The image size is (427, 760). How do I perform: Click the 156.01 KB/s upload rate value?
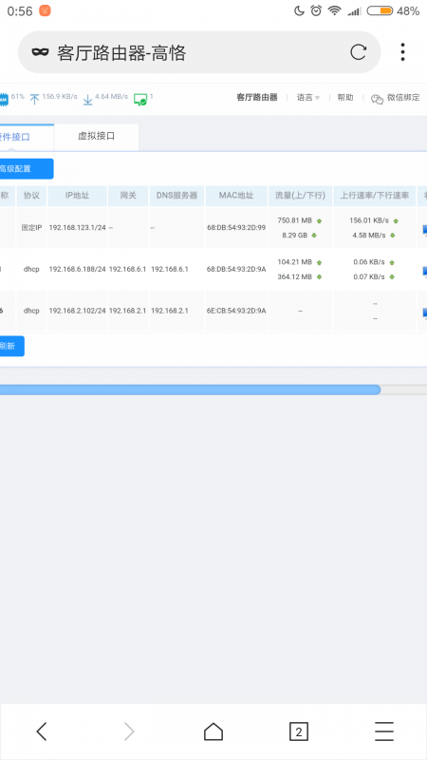pyautogui.click(x=369, y=220)
